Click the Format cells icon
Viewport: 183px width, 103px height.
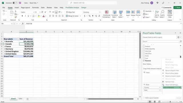[x=138, y=12]
